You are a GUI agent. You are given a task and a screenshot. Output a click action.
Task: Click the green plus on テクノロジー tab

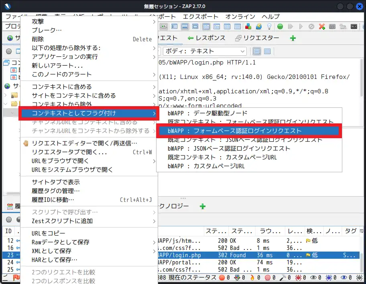[x=202, y=206]
